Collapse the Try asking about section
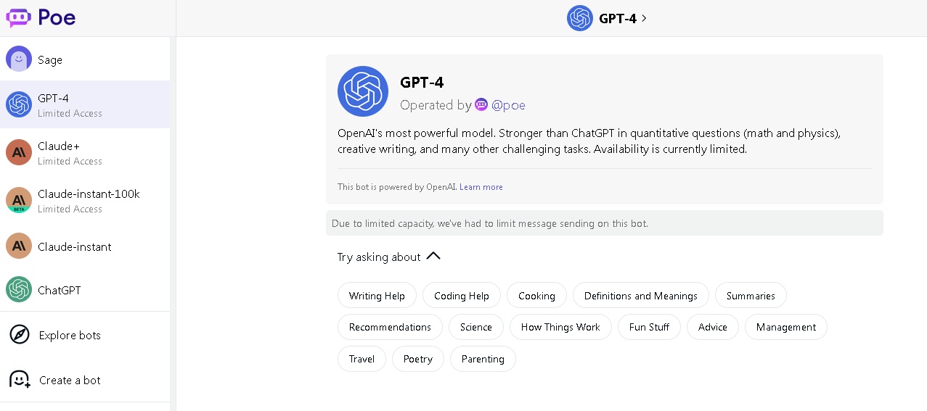Viewport: 927px width, 411px height. coord(433,256)
